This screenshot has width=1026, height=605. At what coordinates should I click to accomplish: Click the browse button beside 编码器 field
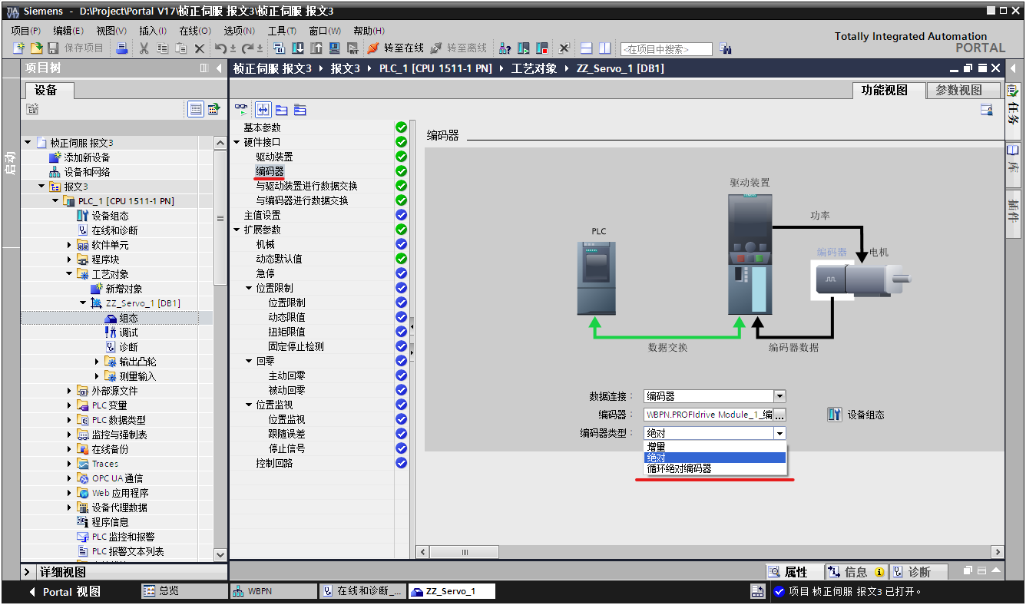(779, 415)
